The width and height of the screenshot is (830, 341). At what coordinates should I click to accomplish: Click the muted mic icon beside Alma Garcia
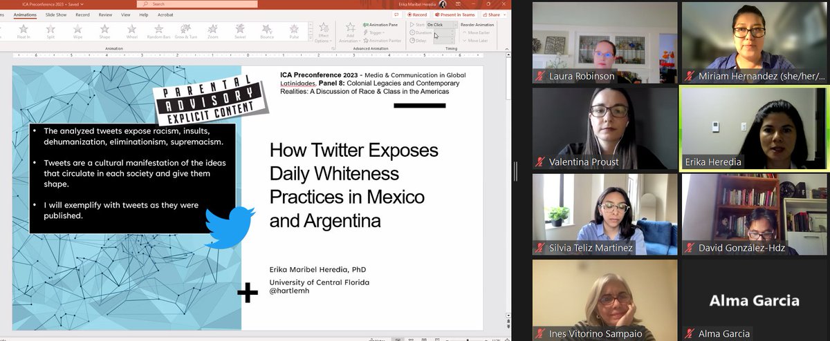coord(689,333)
